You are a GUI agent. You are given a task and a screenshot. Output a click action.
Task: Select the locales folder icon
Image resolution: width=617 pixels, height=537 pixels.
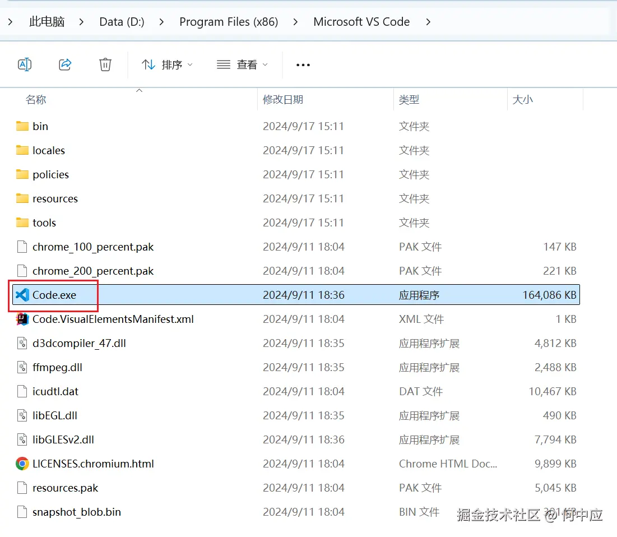pos(22,150)
